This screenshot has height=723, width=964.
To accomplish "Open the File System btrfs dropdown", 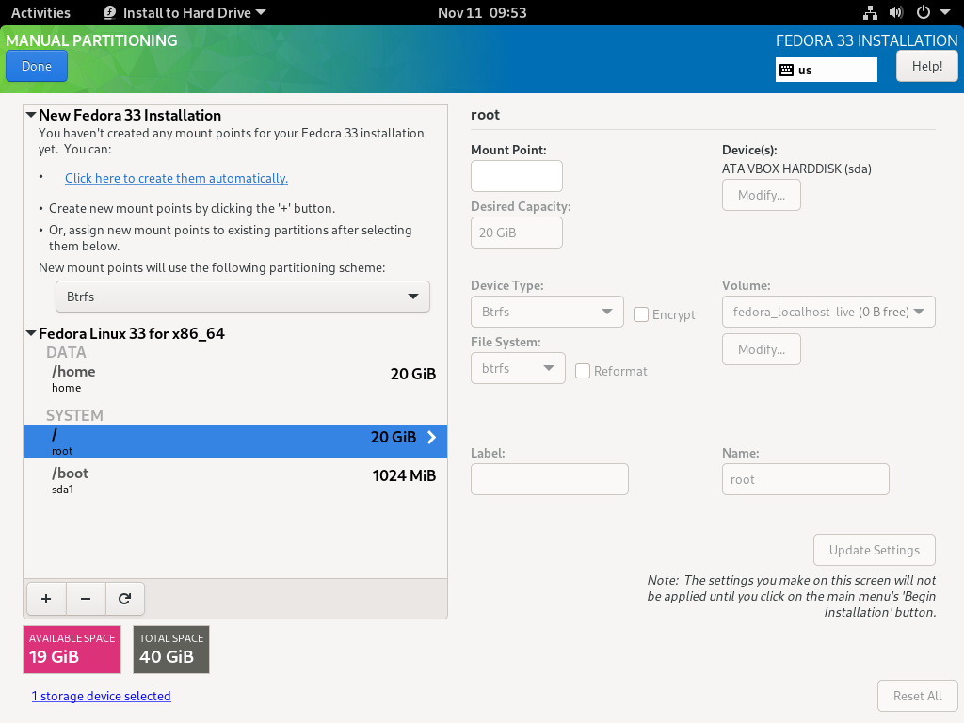I will [x=518, y=368].
